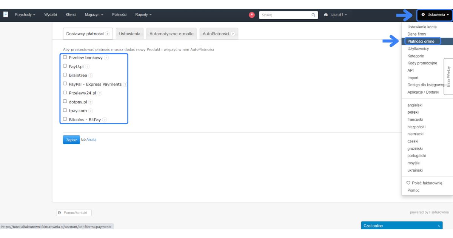Viewport: 453px width, 238px height.
Task: Click the question mark on the Dostawcy płatności tab
Action: (107, 34)
